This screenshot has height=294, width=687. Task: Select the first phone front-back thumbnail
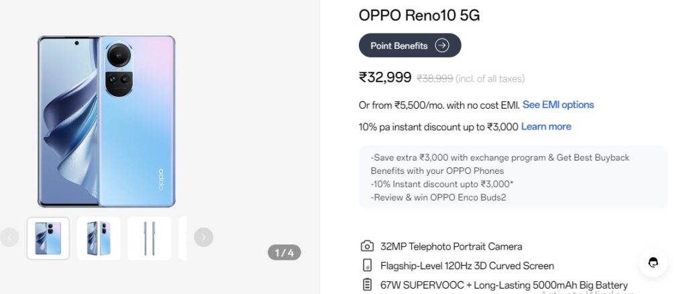[x=48, y=238]
